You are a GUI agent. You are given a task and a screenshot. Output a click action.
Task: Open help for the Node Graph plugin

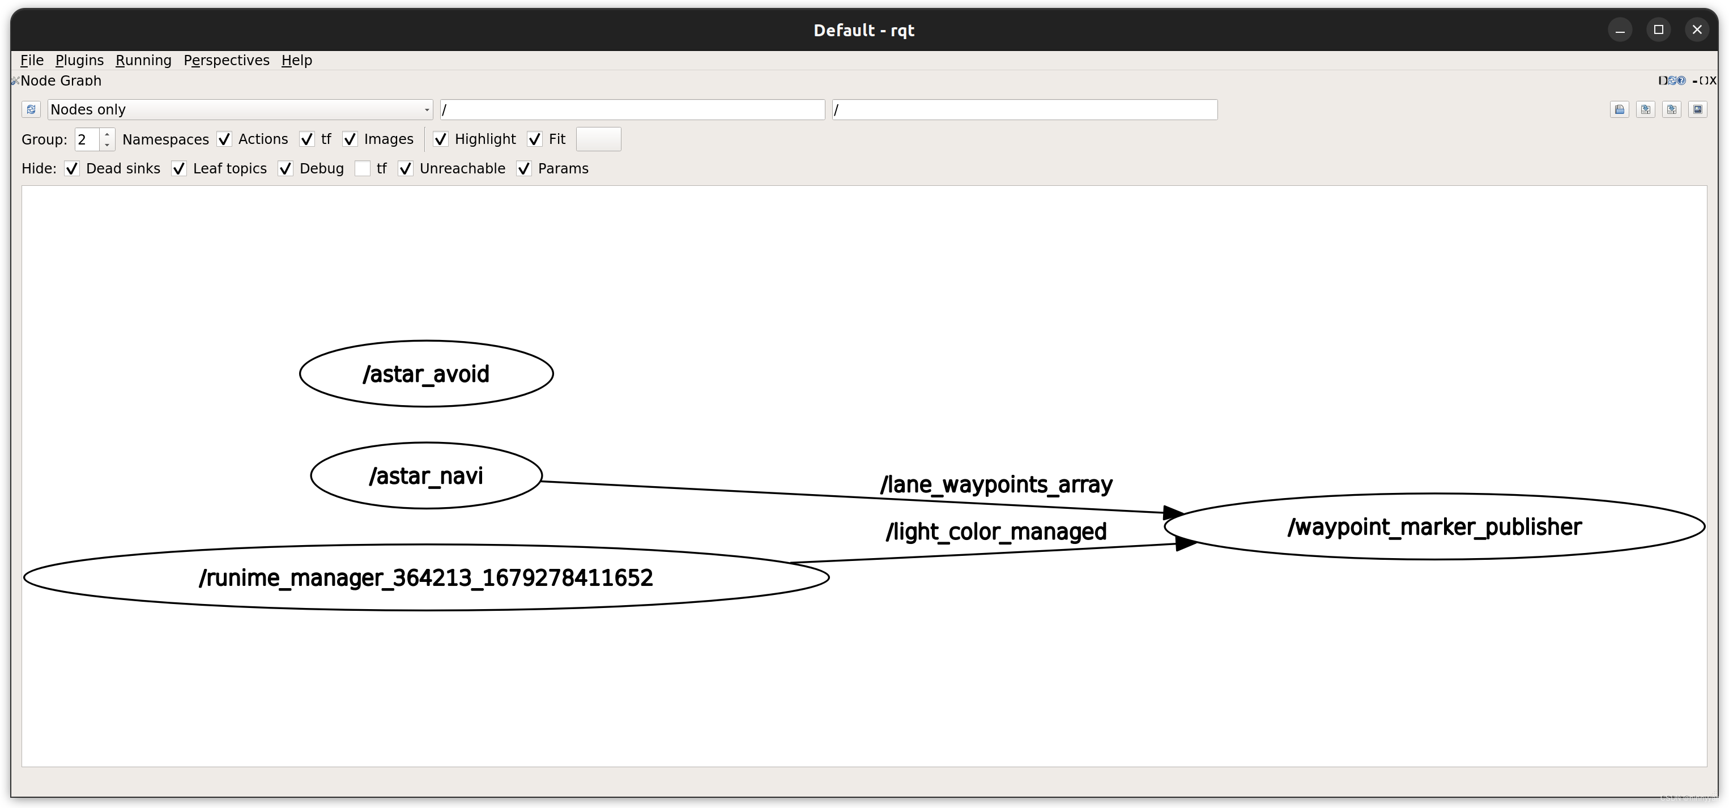[1682, 80]
